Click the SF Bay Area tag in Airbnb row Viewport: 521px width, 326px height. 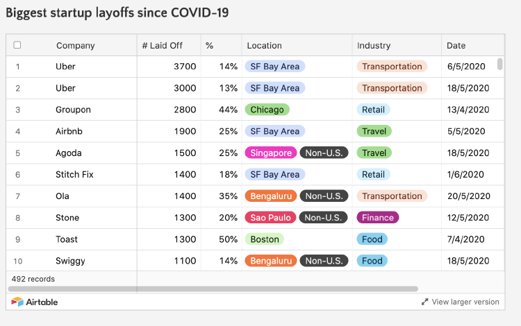[x=274, y=131]
